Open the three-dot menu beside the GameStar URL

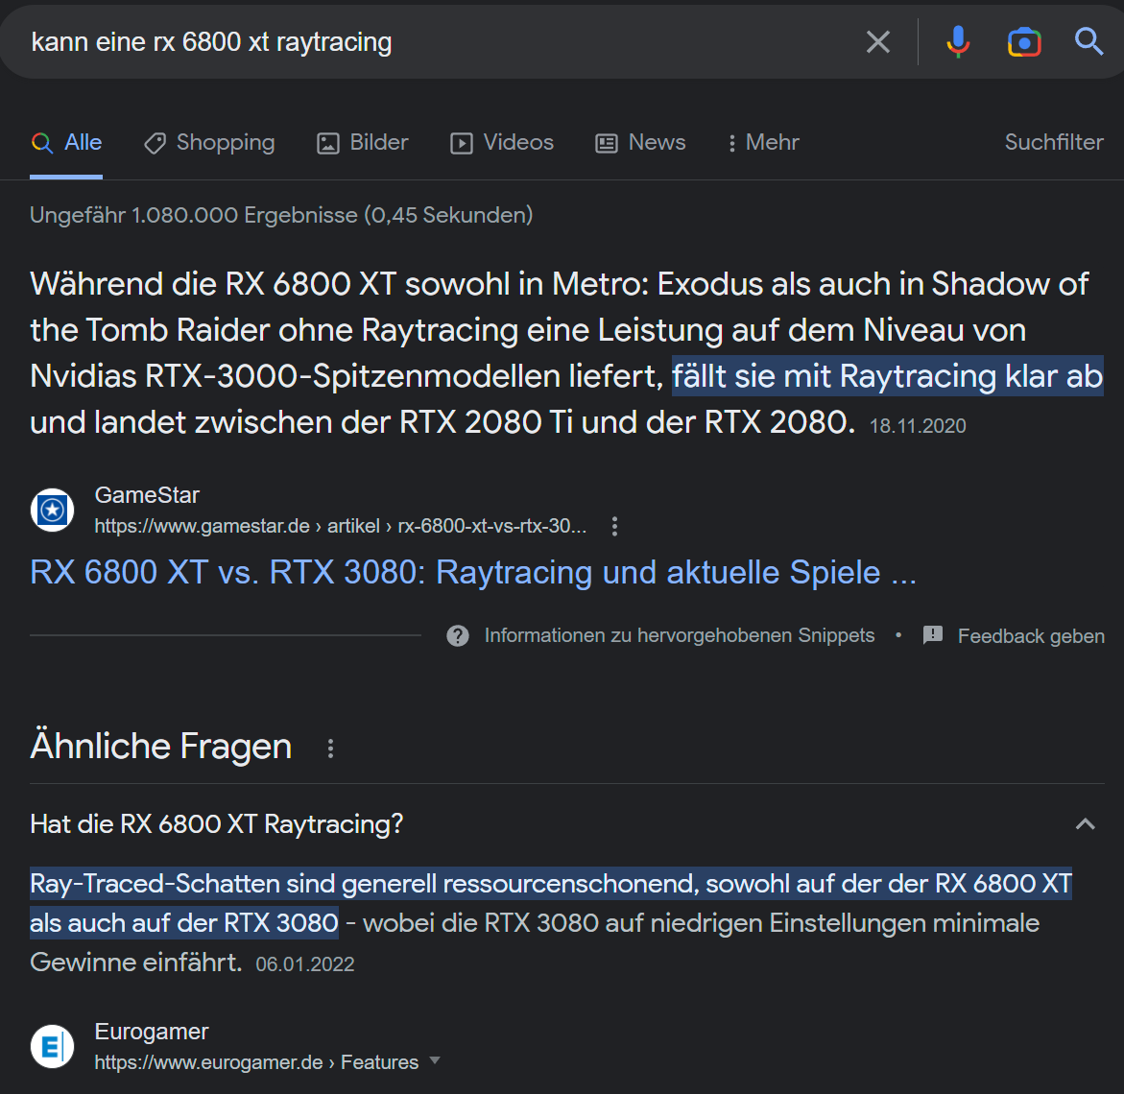pos(614,526)
